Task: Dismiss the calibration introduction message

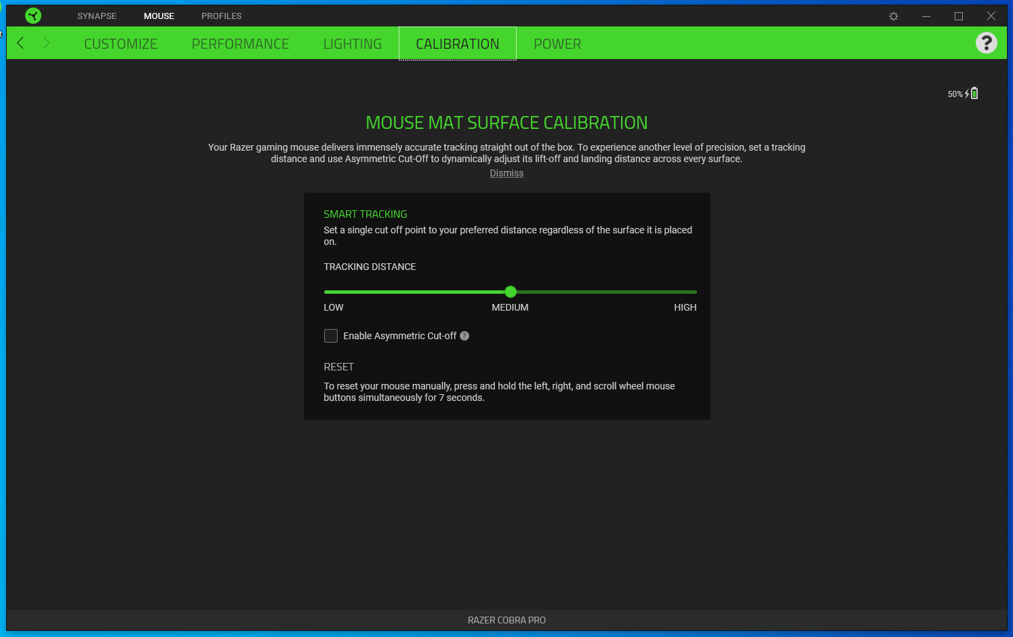Action: tap(506, 173)
